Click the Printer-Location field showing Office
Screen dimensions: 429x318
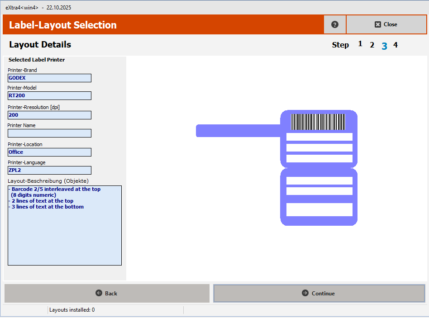(49, 152)
